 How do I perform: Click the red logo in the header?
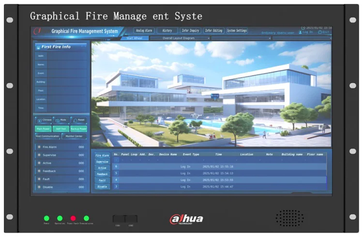(37, 31)
